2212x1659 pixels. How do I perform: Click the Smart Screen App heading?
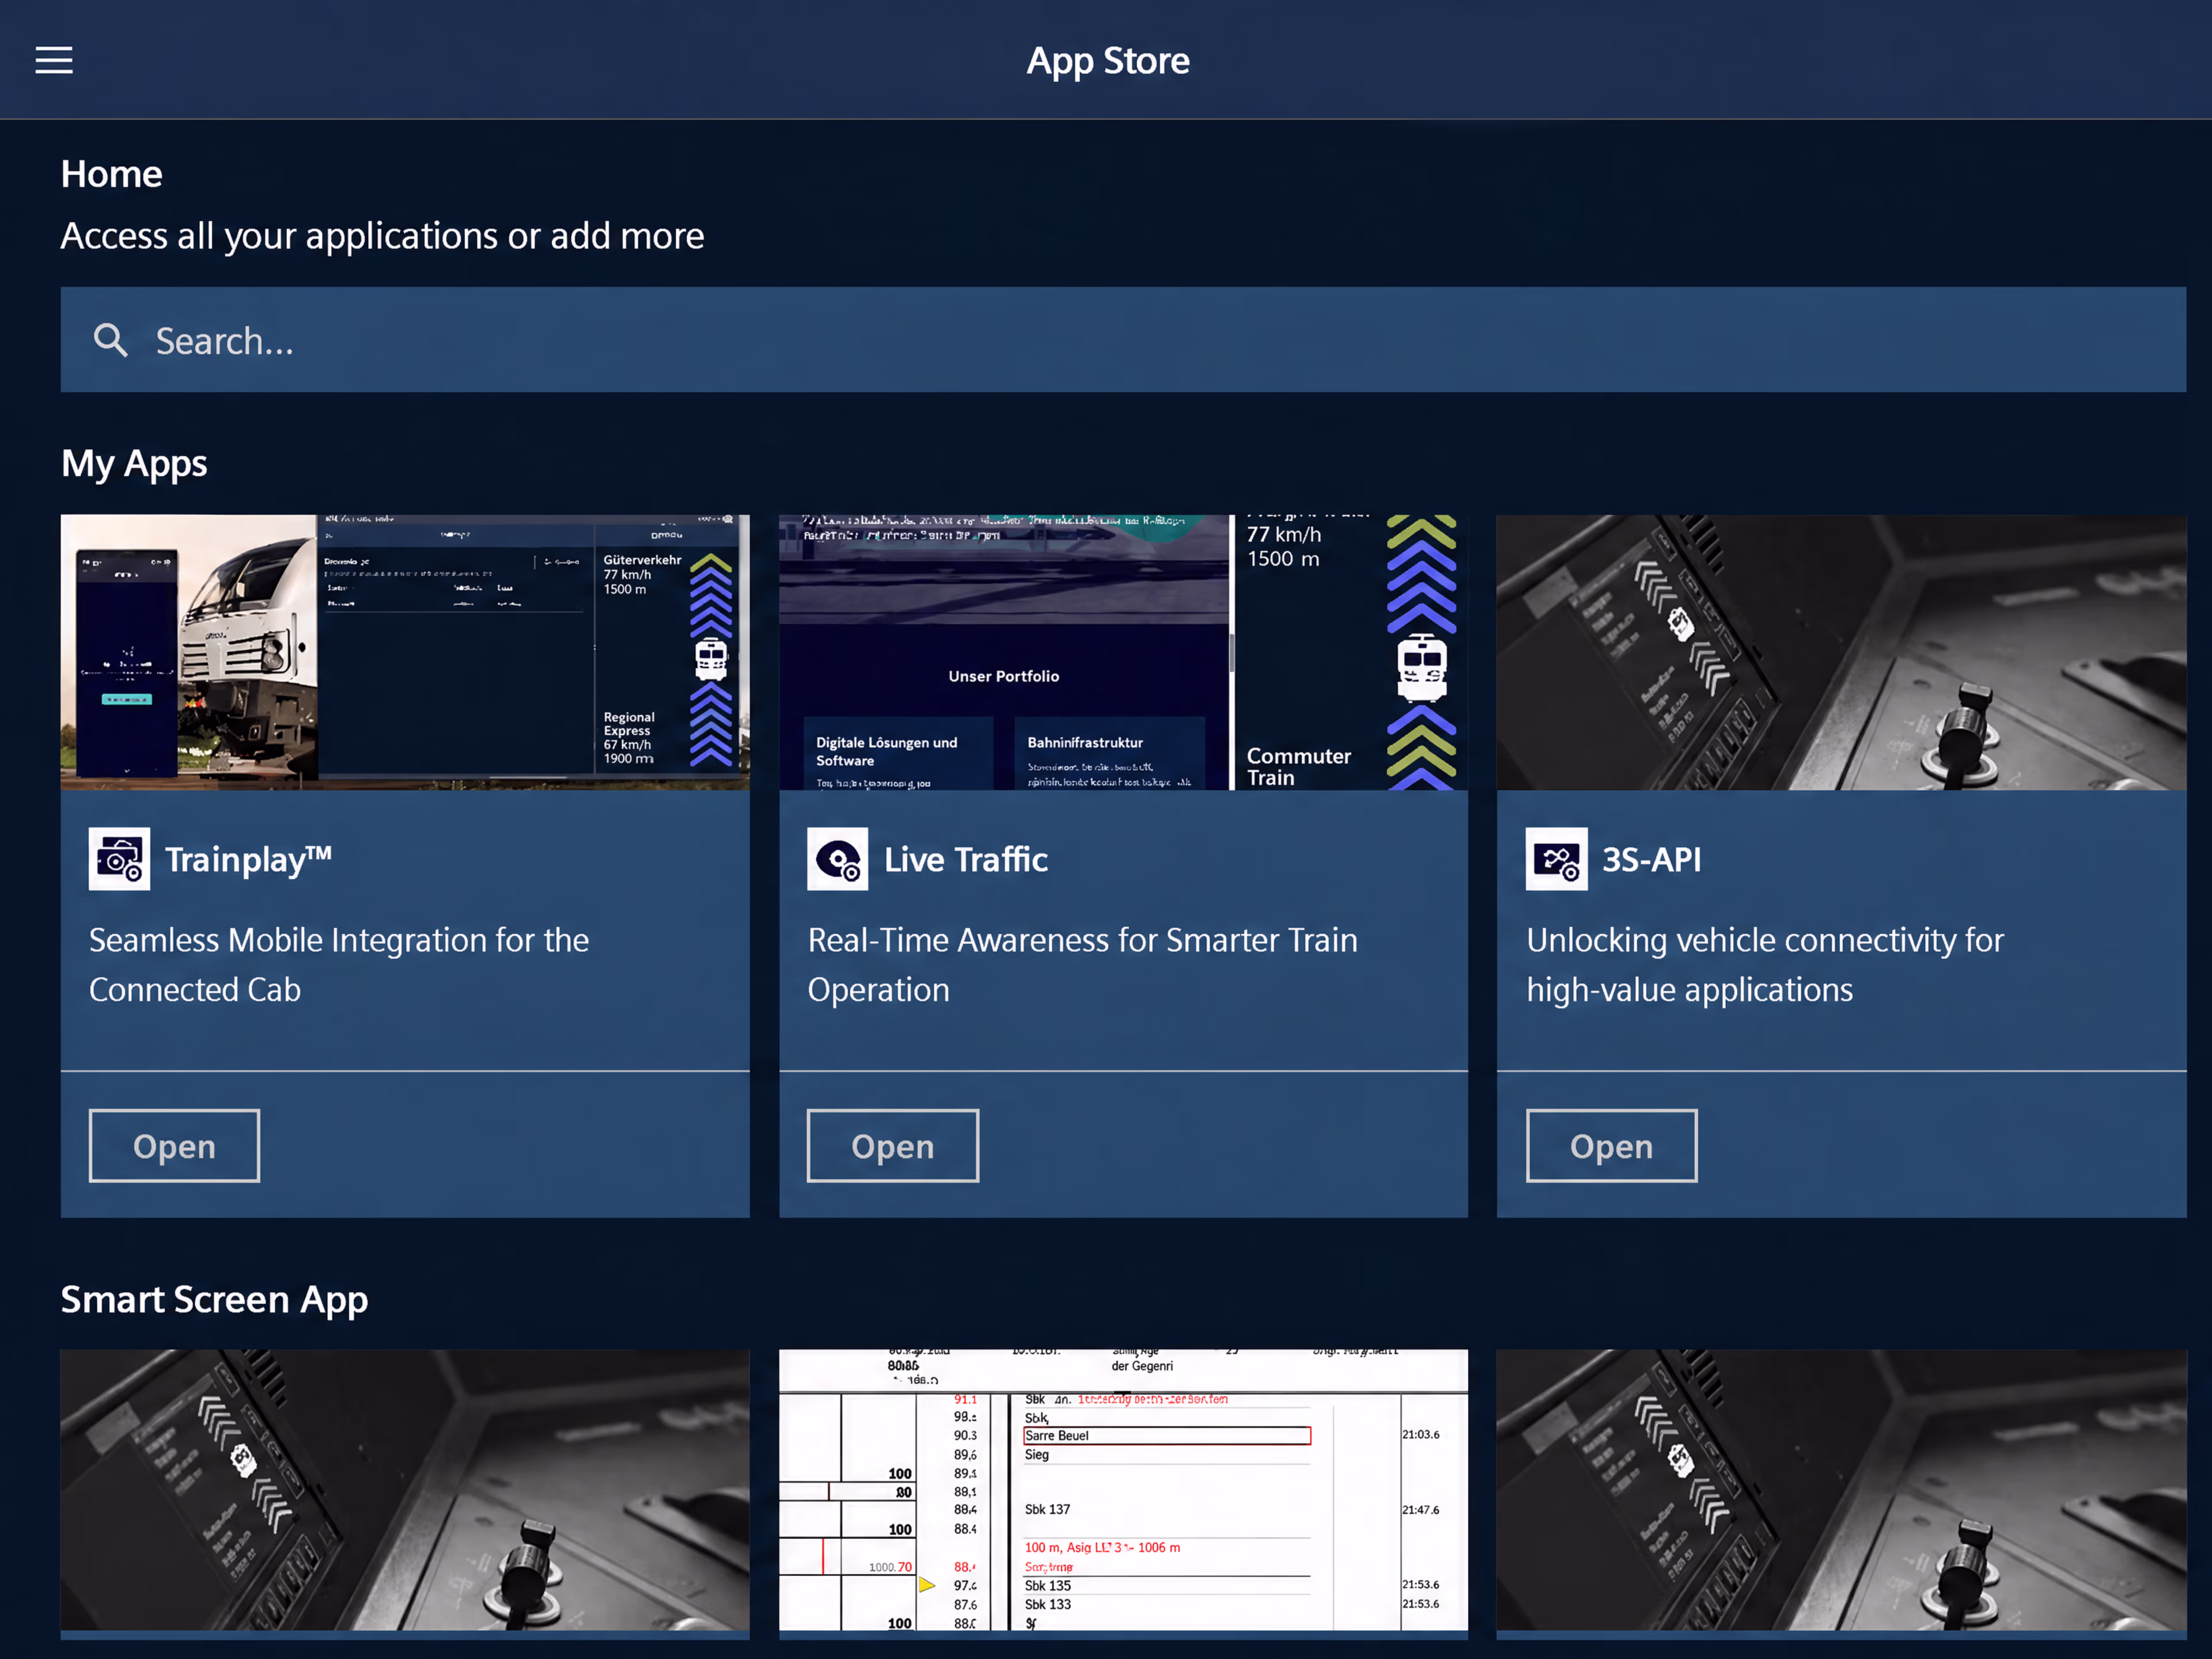214,1300
